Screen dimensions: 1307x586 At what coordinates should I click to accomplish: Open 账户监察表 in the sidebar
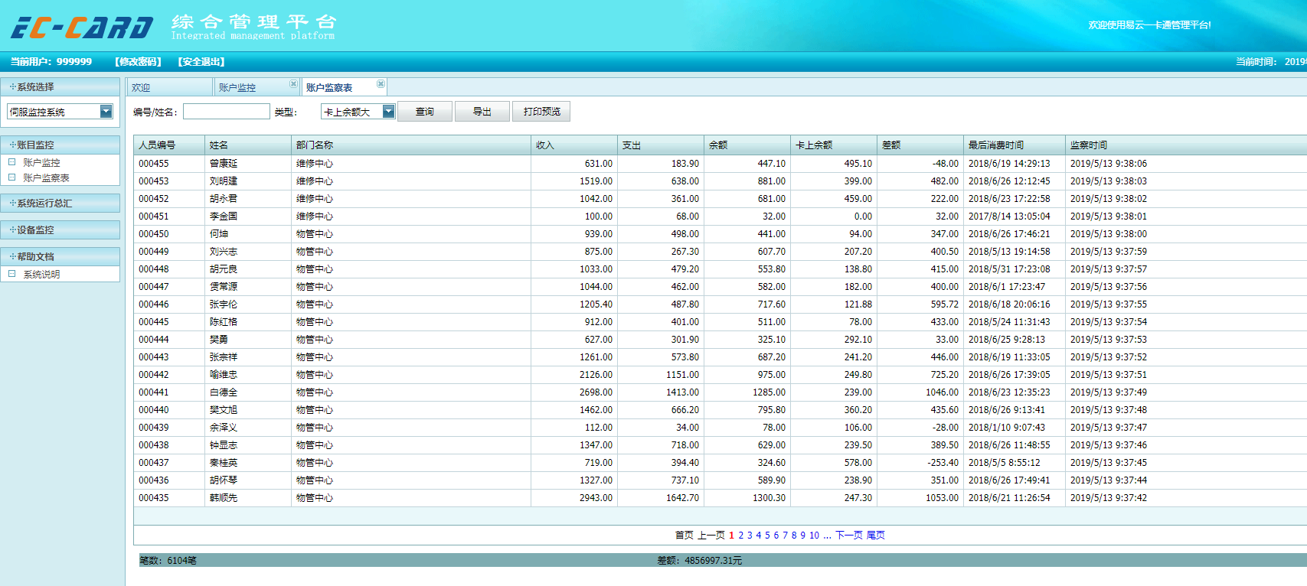[x=46, y=177]
